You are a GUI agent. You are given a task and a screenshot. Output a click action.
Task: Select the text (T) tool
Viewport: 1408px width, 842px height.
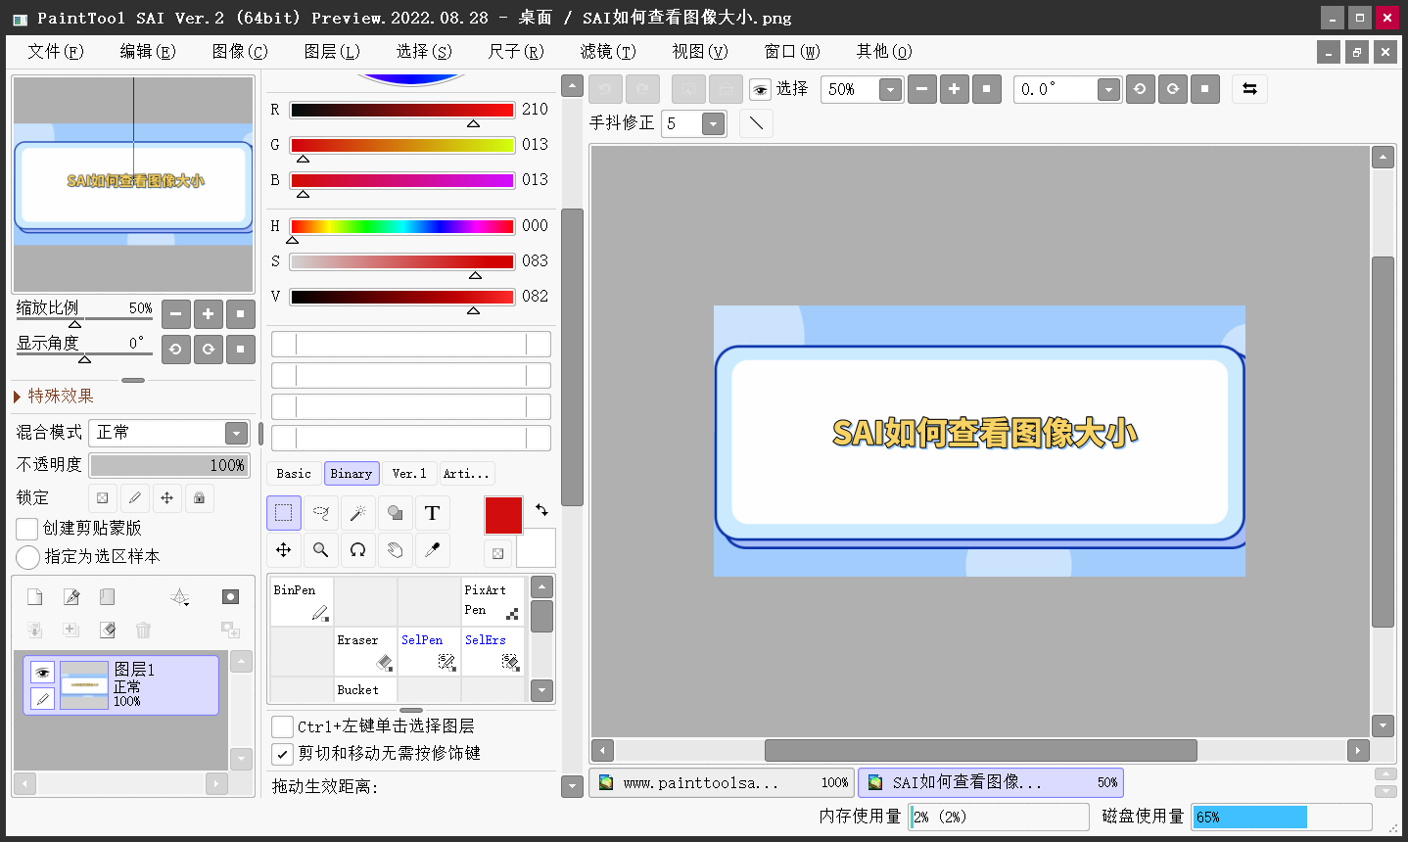pyautogui.click(x=432, y=513)
